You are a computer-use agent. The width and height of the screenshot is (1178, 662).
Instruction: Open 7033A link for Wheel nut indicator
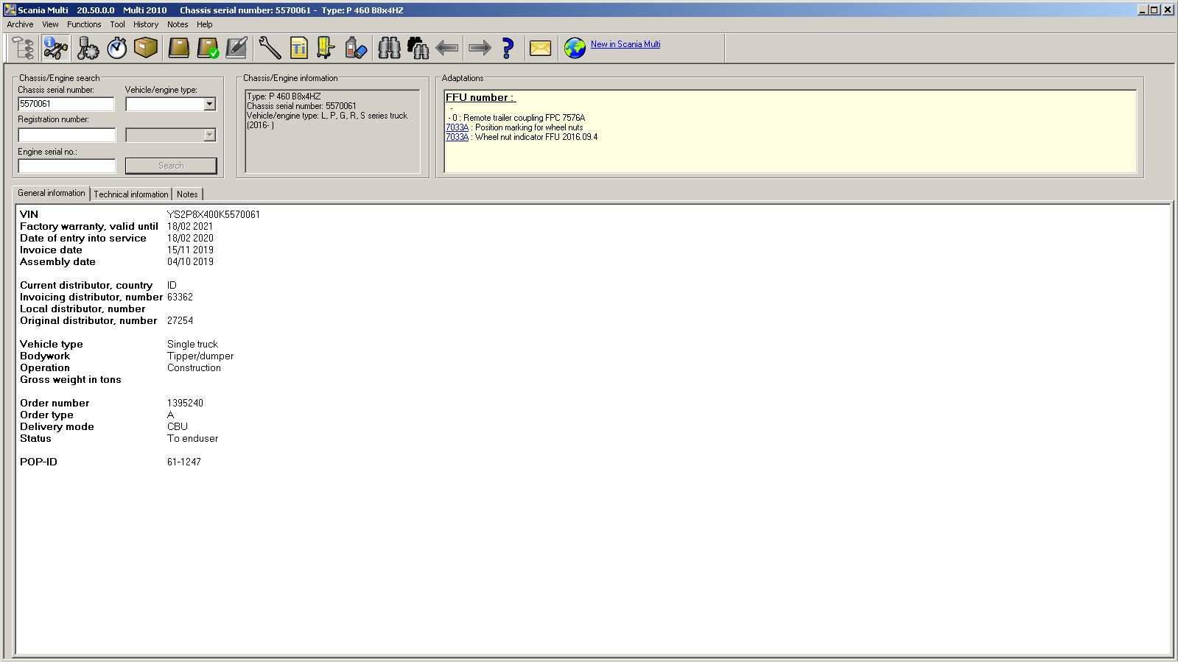click(x=457, y=137)
